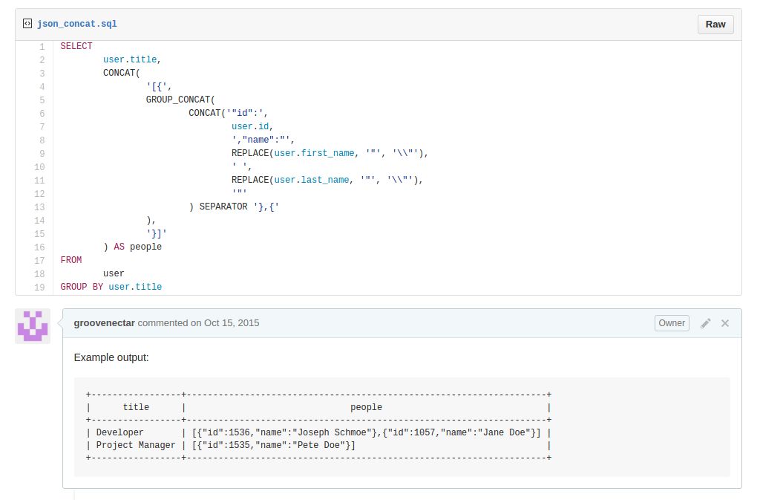Viewport: 760px width, 500px height.
Task: Click the FROM keyword on line 17
Action: tap(71, 260)
